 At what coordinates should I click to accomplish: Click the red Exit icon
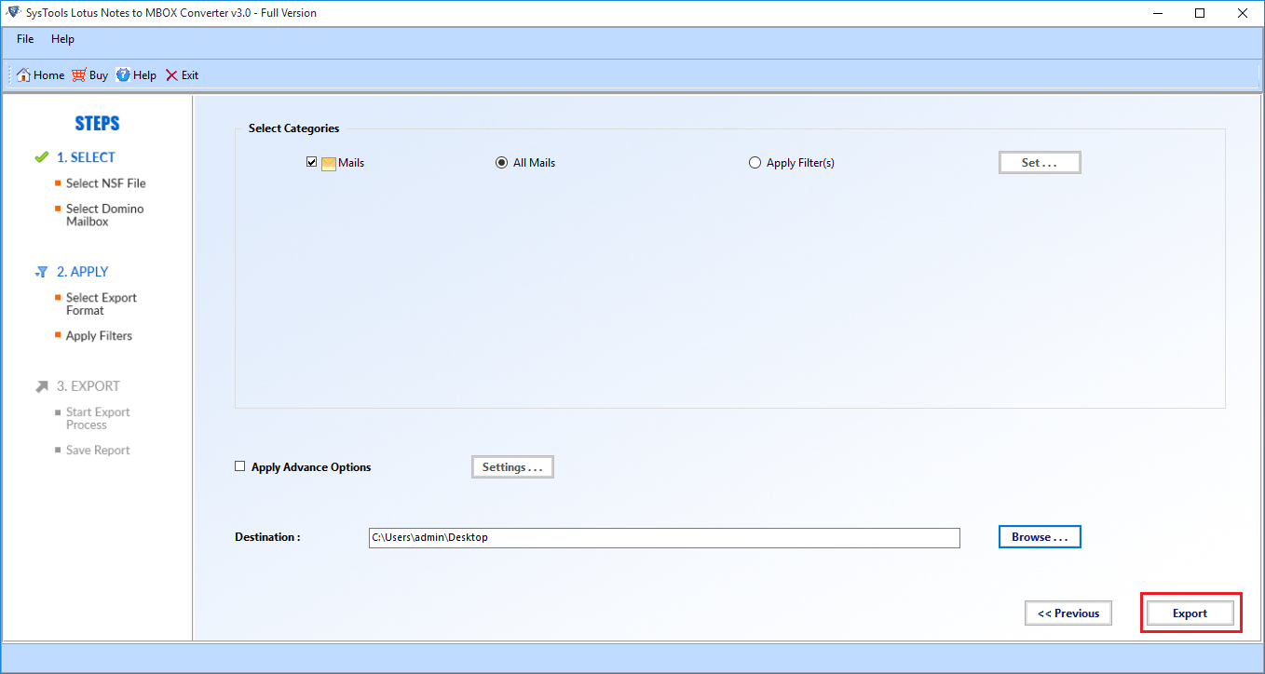pyautogui.click(x=171, y=75)
